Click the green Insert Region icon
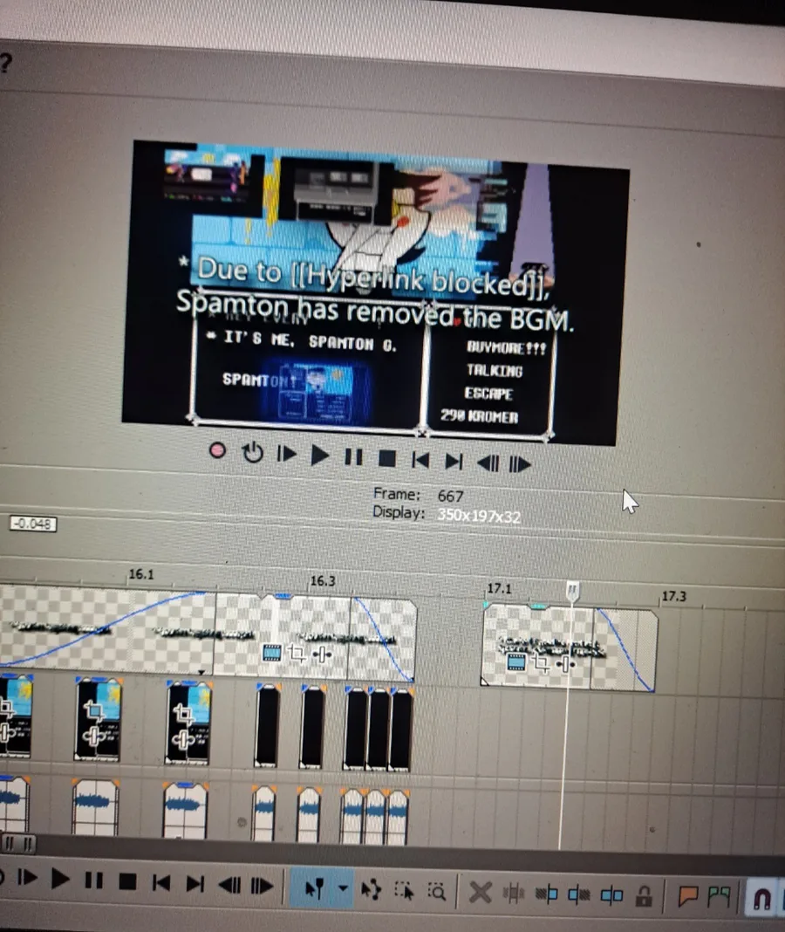This screenshot has width=785, height=932. coord(719,896)
